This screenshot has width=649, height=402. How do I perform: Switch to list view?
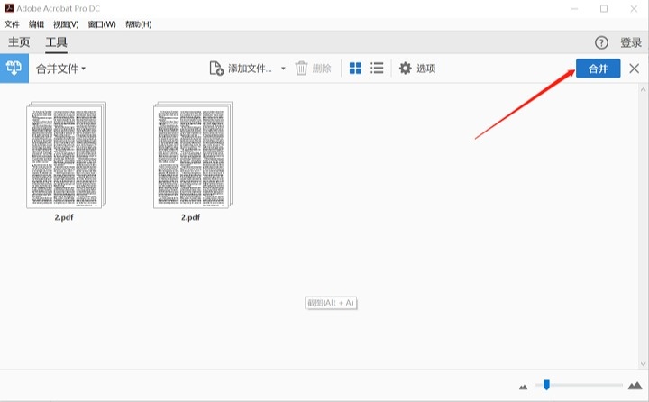[x=377, y=69]
